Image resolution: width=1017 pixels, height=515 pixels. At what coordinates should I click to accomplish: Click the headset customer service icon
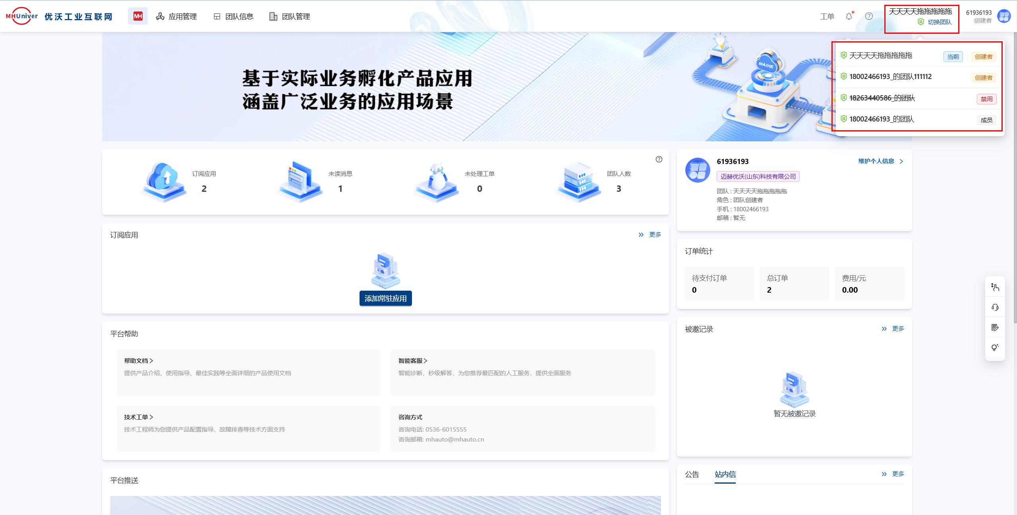coord(995,307)
